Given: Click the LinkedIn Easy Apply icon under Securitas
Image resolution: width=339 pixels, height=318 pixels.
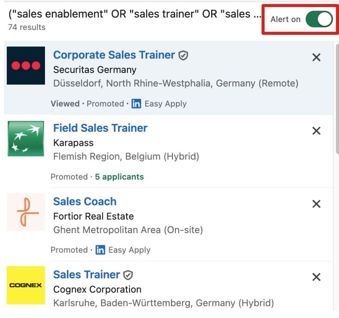Looking at the screenshot, I should [136, 104].
